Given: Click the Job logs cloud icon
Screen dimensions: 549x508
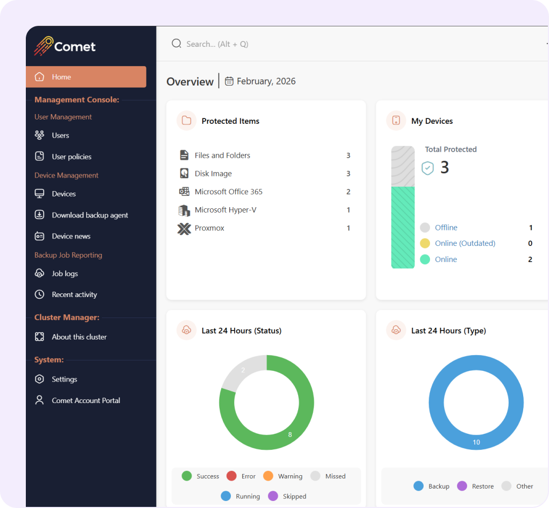Looking at the screenshot, I should click(x=39, y=273).
